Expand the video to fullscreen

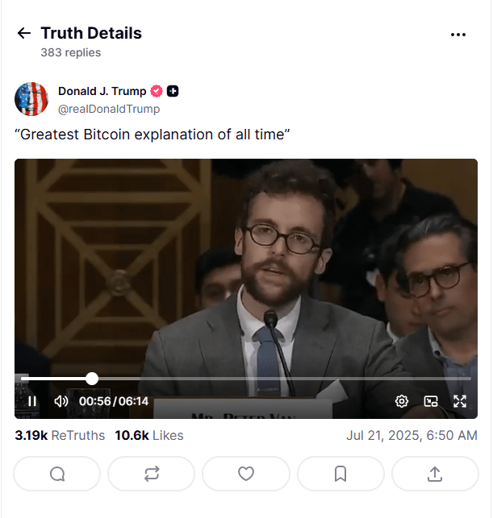460,401
